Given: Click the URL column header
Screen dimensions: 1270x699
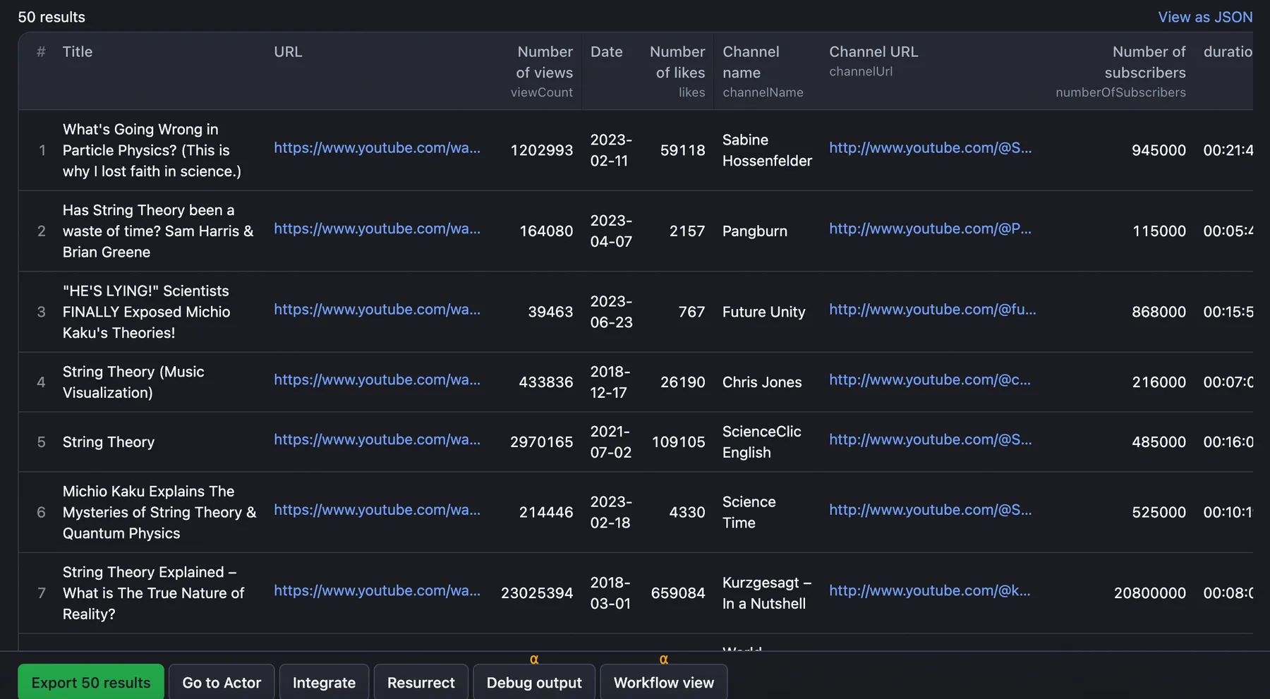Looking at the screenshot, I should coord(288,52).
